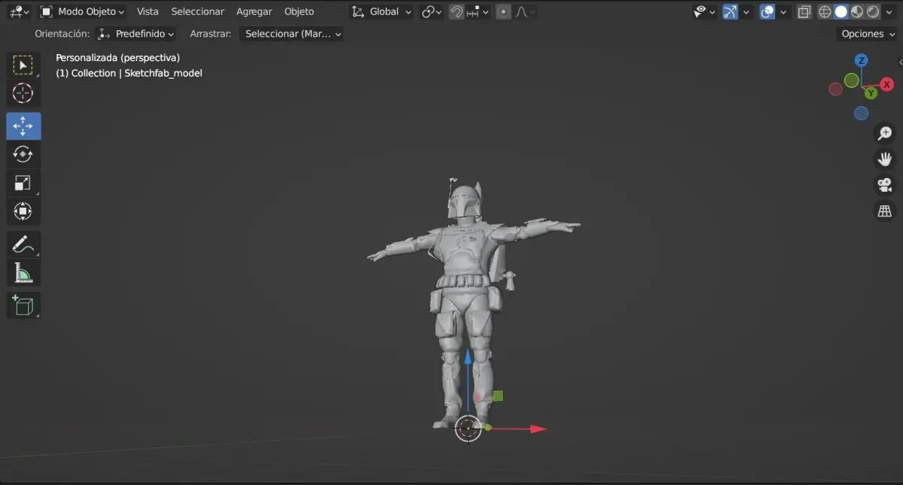Switch perspective/orthographic with grid icon
Image resolution: width=903 pixels, height=485 pixels.
(x=884, y=211)
